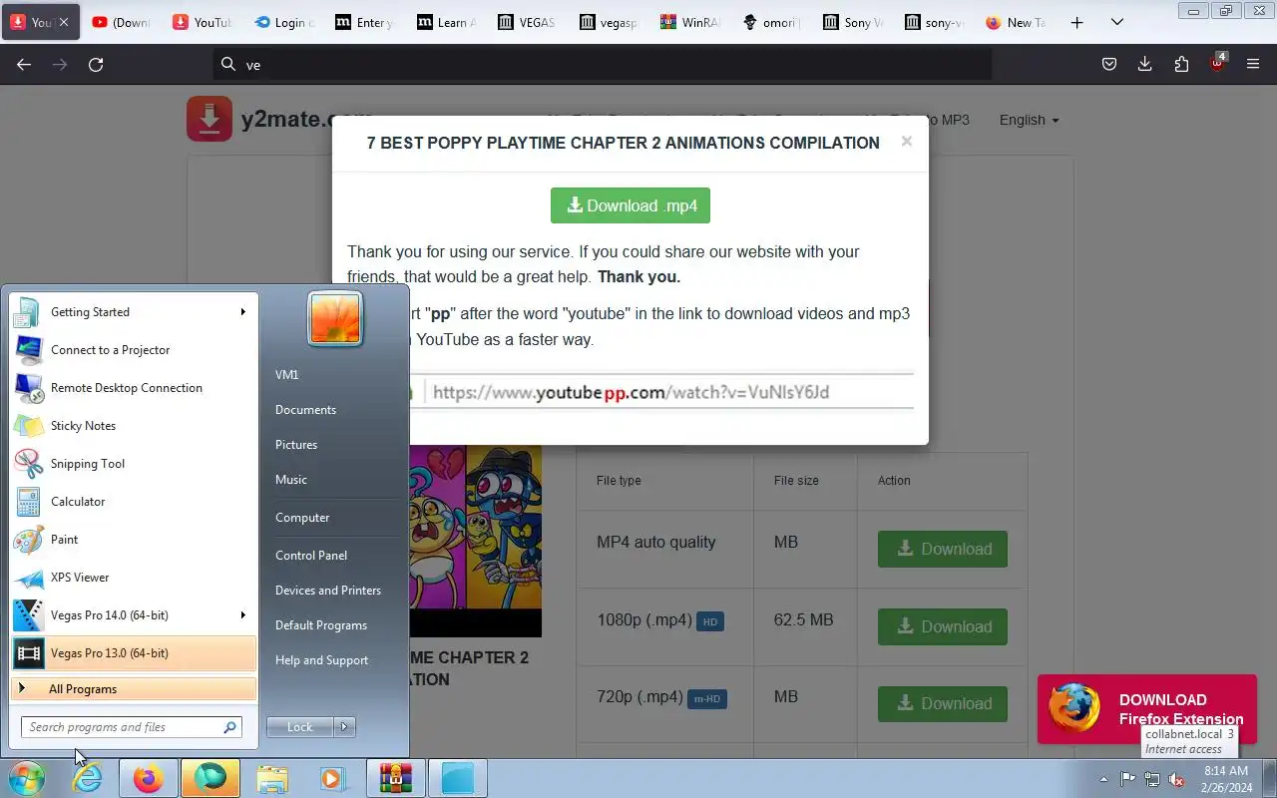Open File Explorer folder on the taskbar
The height and width of the screenshot is (798, 1277).
pos(271,778)
